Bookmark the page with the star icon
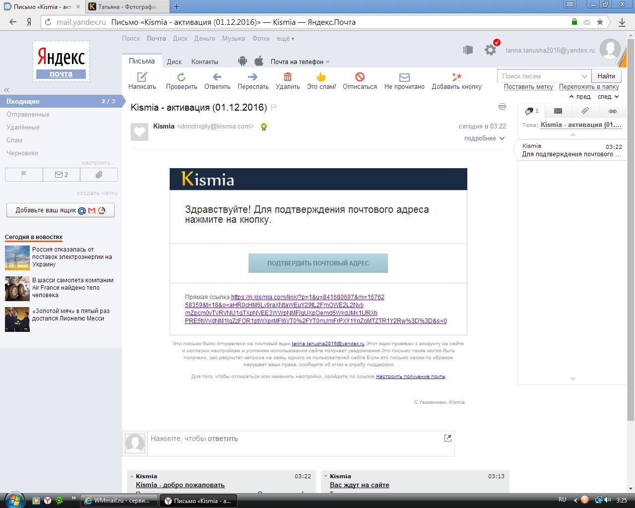The image size is (635, 508). [600, 22]
